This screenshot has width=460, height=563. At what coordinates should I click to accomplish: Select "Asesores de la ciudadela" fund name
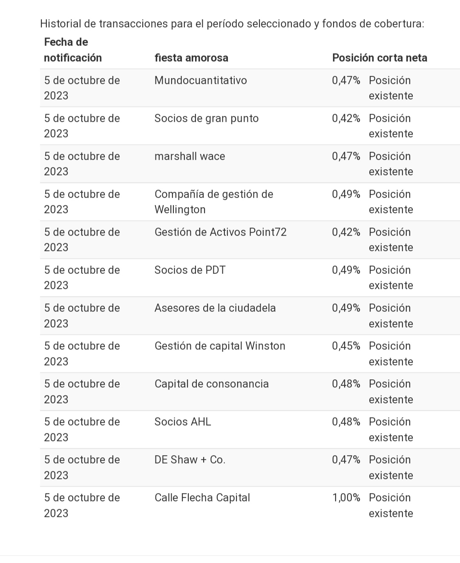215,308
